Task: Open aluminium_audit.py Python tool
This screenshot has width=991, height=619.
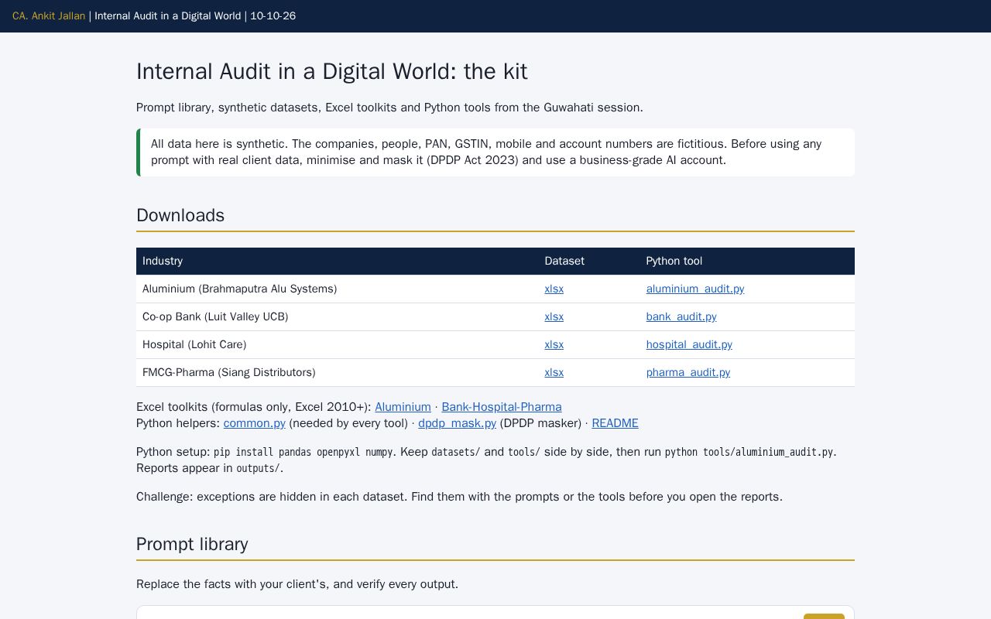Action: tap(695, 289)
